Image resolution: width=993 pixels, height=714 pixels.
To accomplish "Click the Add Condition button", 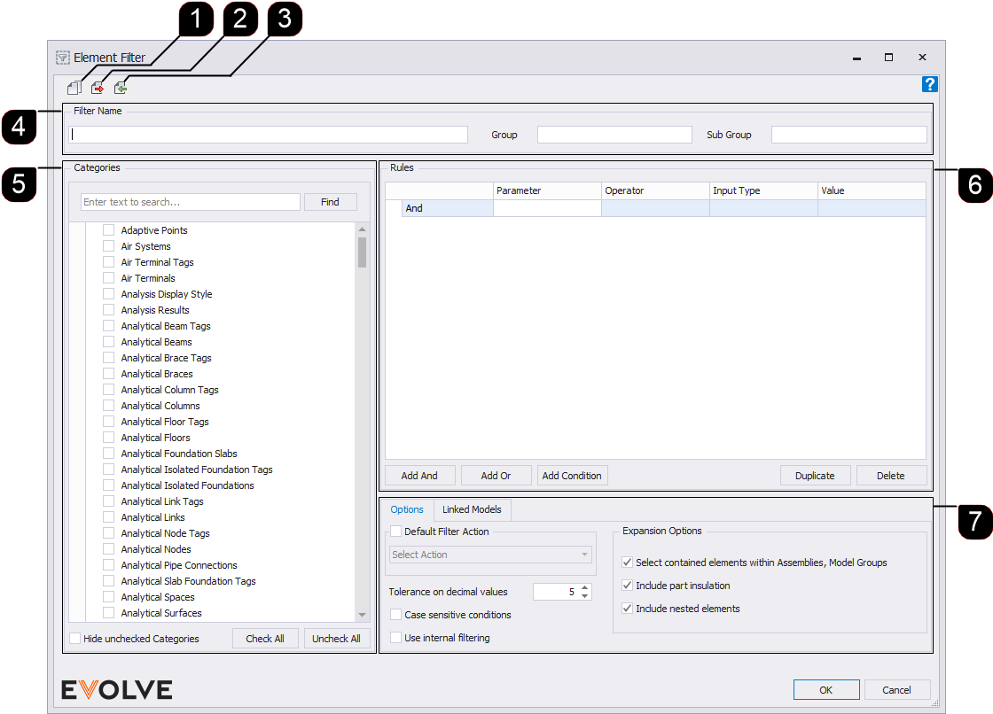I will point(572,476).
